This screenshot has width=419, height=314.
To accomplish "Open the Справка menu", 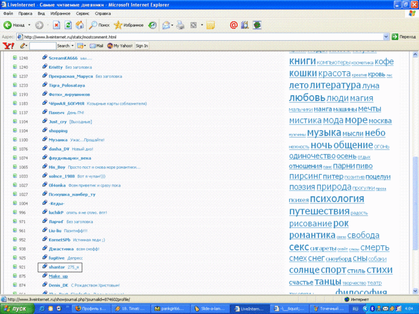I will (x=102, y=13).
